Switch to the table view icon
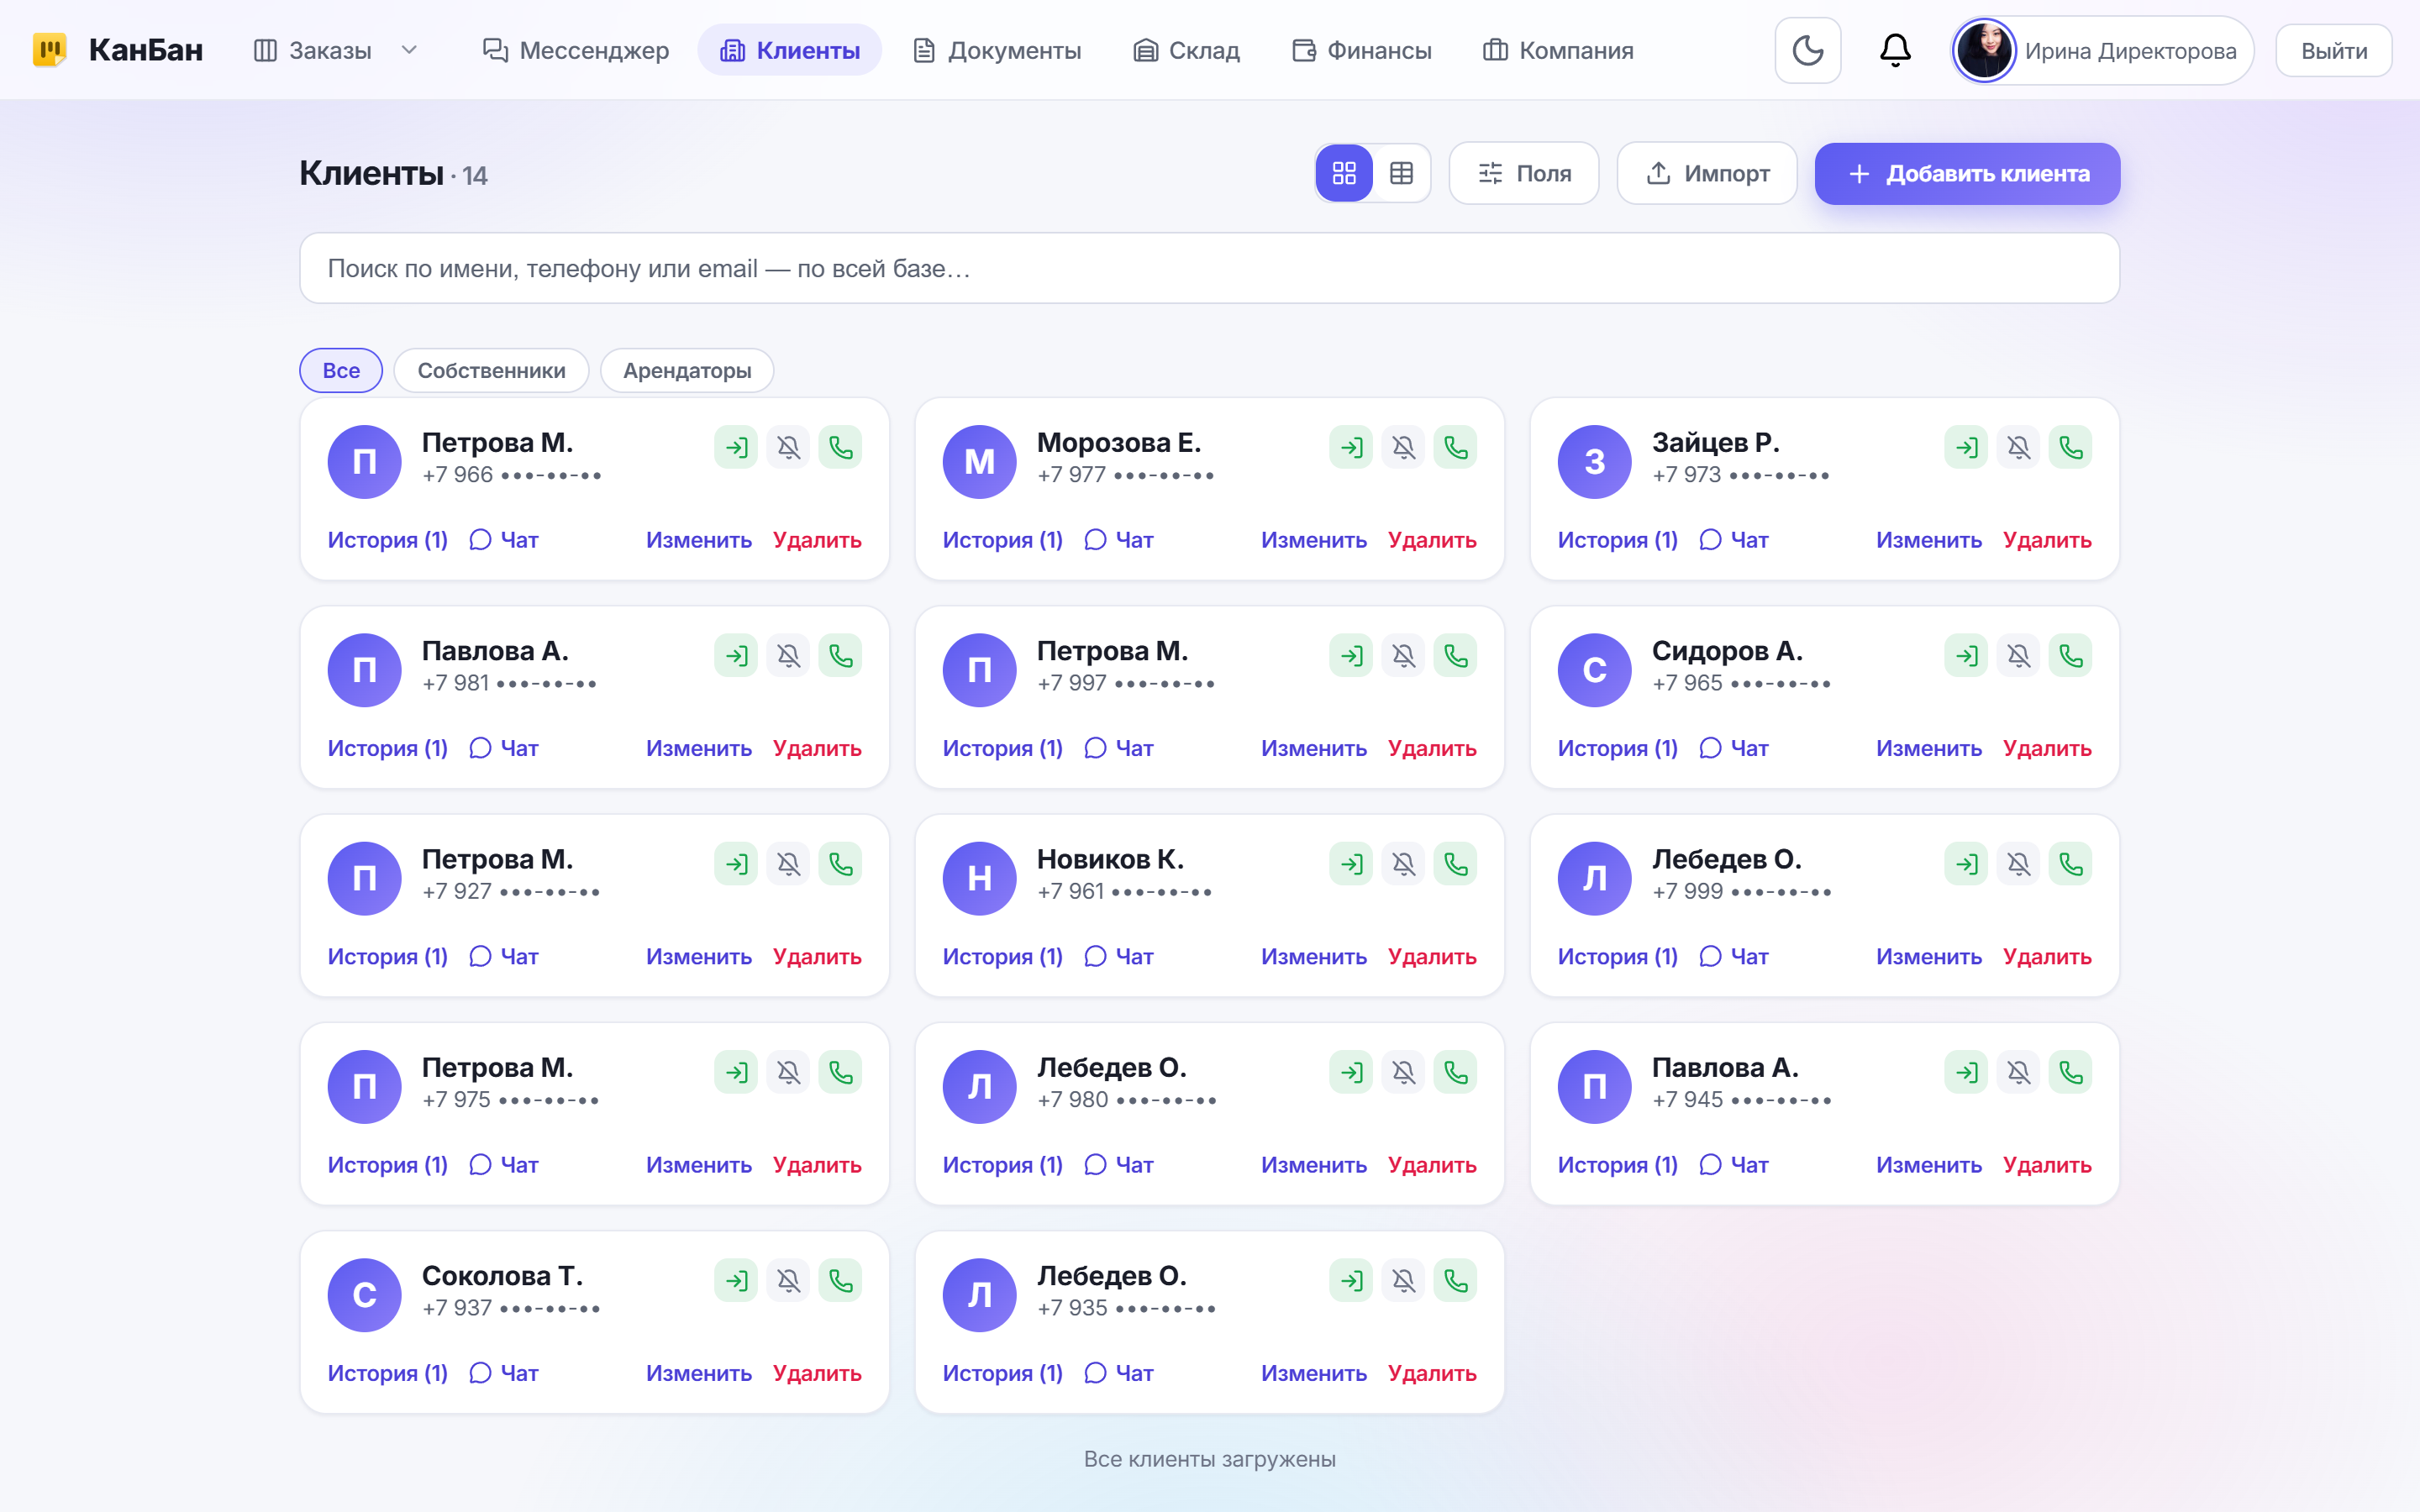2420x1512 pixels. click(x=1401, y=173)
